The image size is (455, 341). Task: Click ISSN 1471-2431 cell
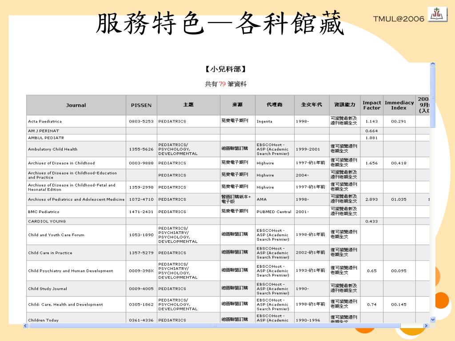click(x=141, y=212)
